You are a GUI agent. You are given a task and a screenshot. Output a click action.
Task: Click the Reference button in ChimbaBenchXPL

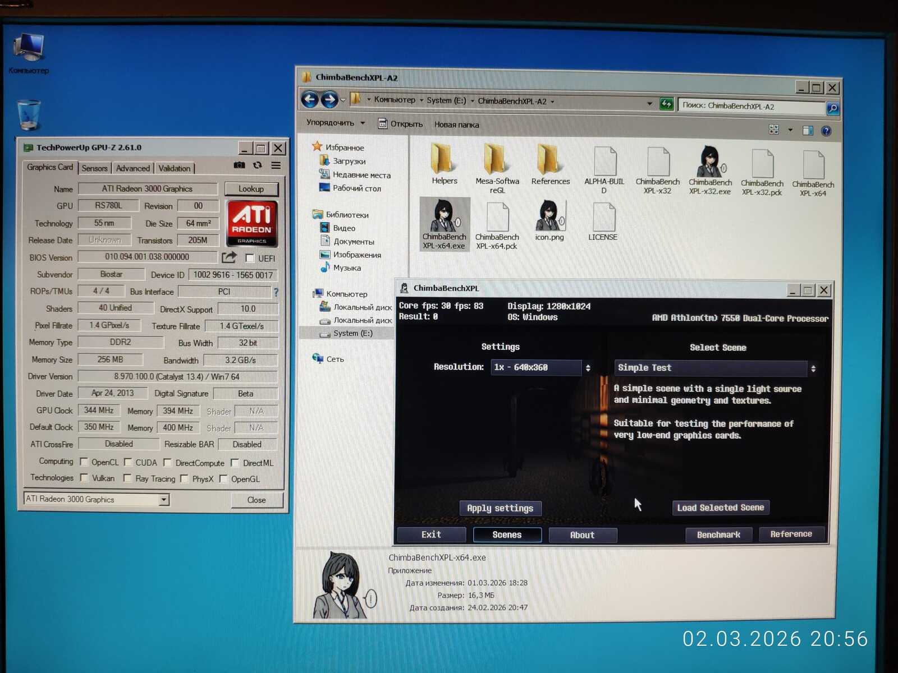point(791,534)
